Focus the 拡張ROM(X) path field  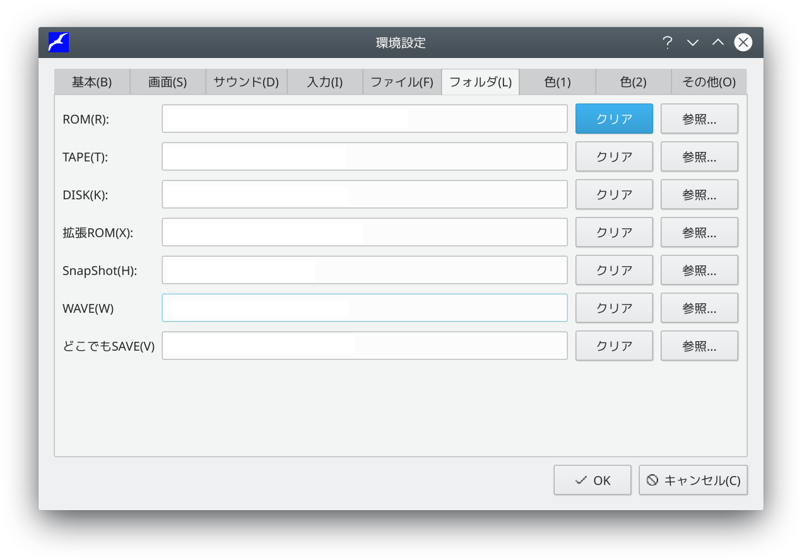click(x=365, y=232)
